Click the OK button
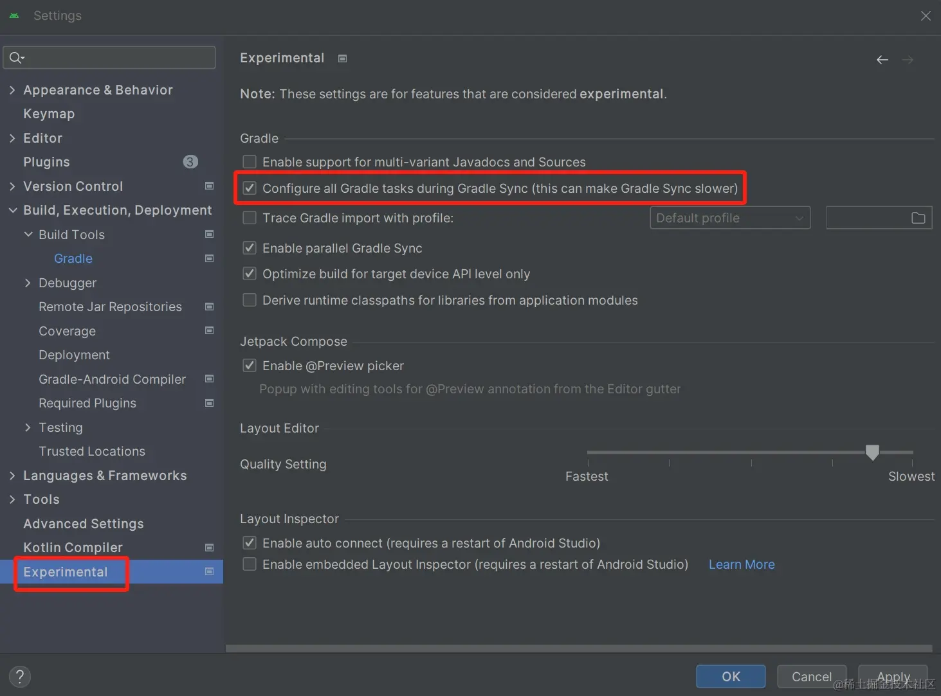 [x=731, y=676]
